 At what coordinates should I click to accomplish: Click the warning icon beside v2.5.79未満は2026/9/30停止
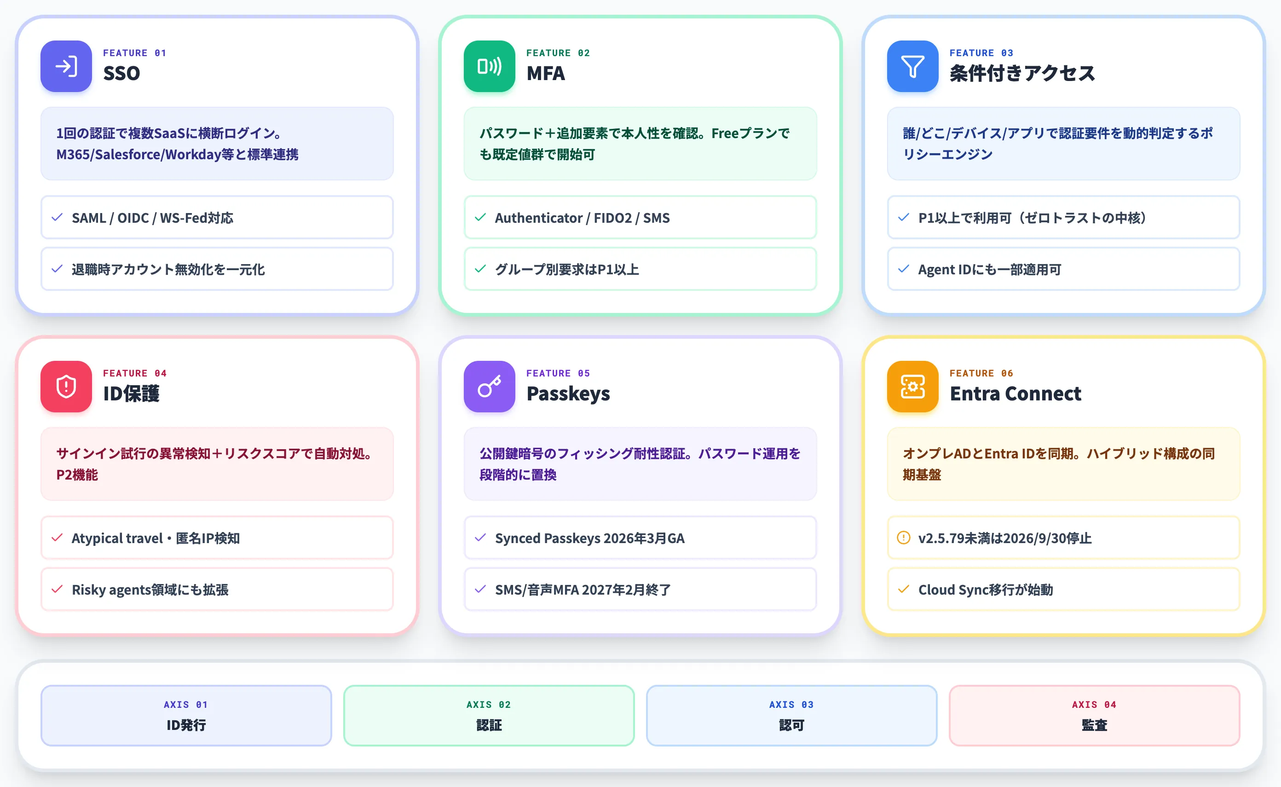tap(904, 538)
